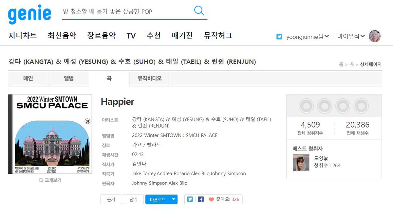The height and width of the screenshot is (213, 393).
Task: Expand the 마이뮤직 dropdown
Action: [351, 36]
